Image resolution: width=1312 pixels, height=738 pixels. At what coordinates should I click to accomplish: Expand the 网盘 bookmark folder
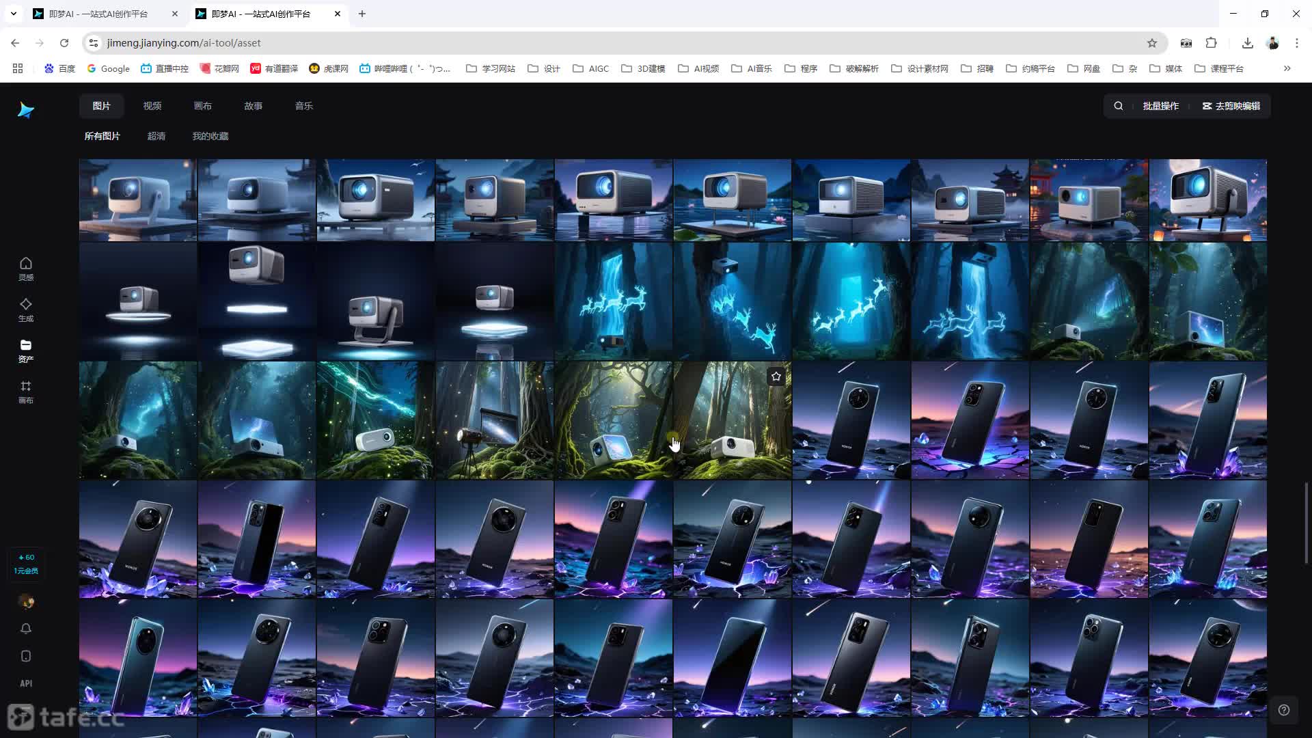pos(1084,68)
